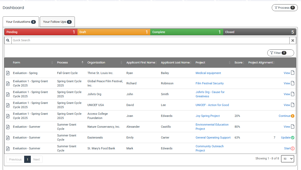Open PDF icon for UNICEF USA row

[8, 105]
